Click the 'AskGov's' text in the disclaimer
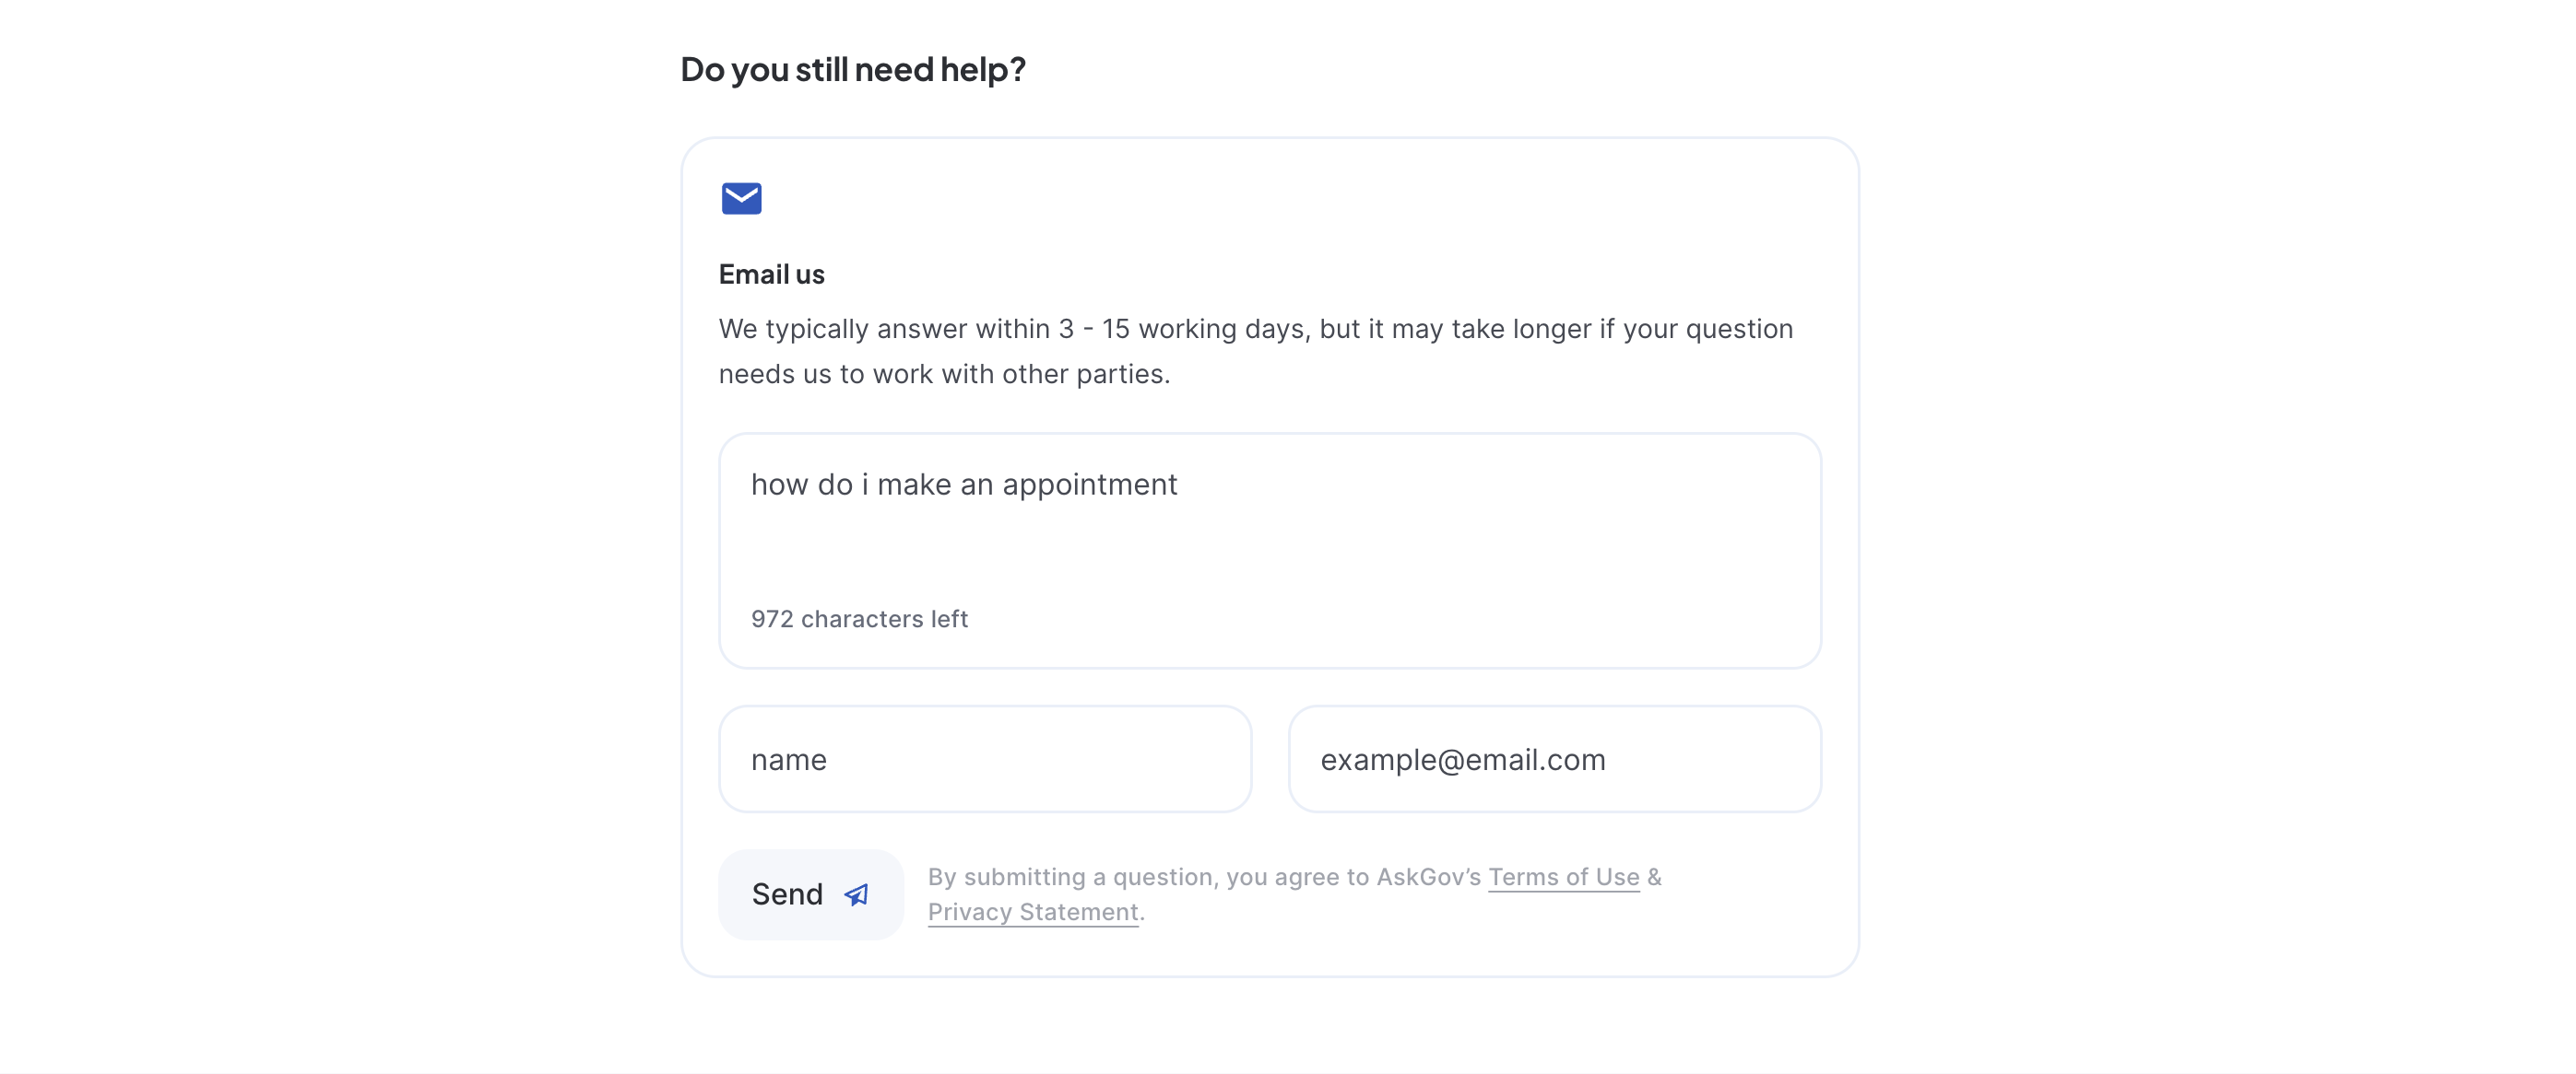The height and width of the screenshot is (1074, 2576). [x=1428, y=876]
